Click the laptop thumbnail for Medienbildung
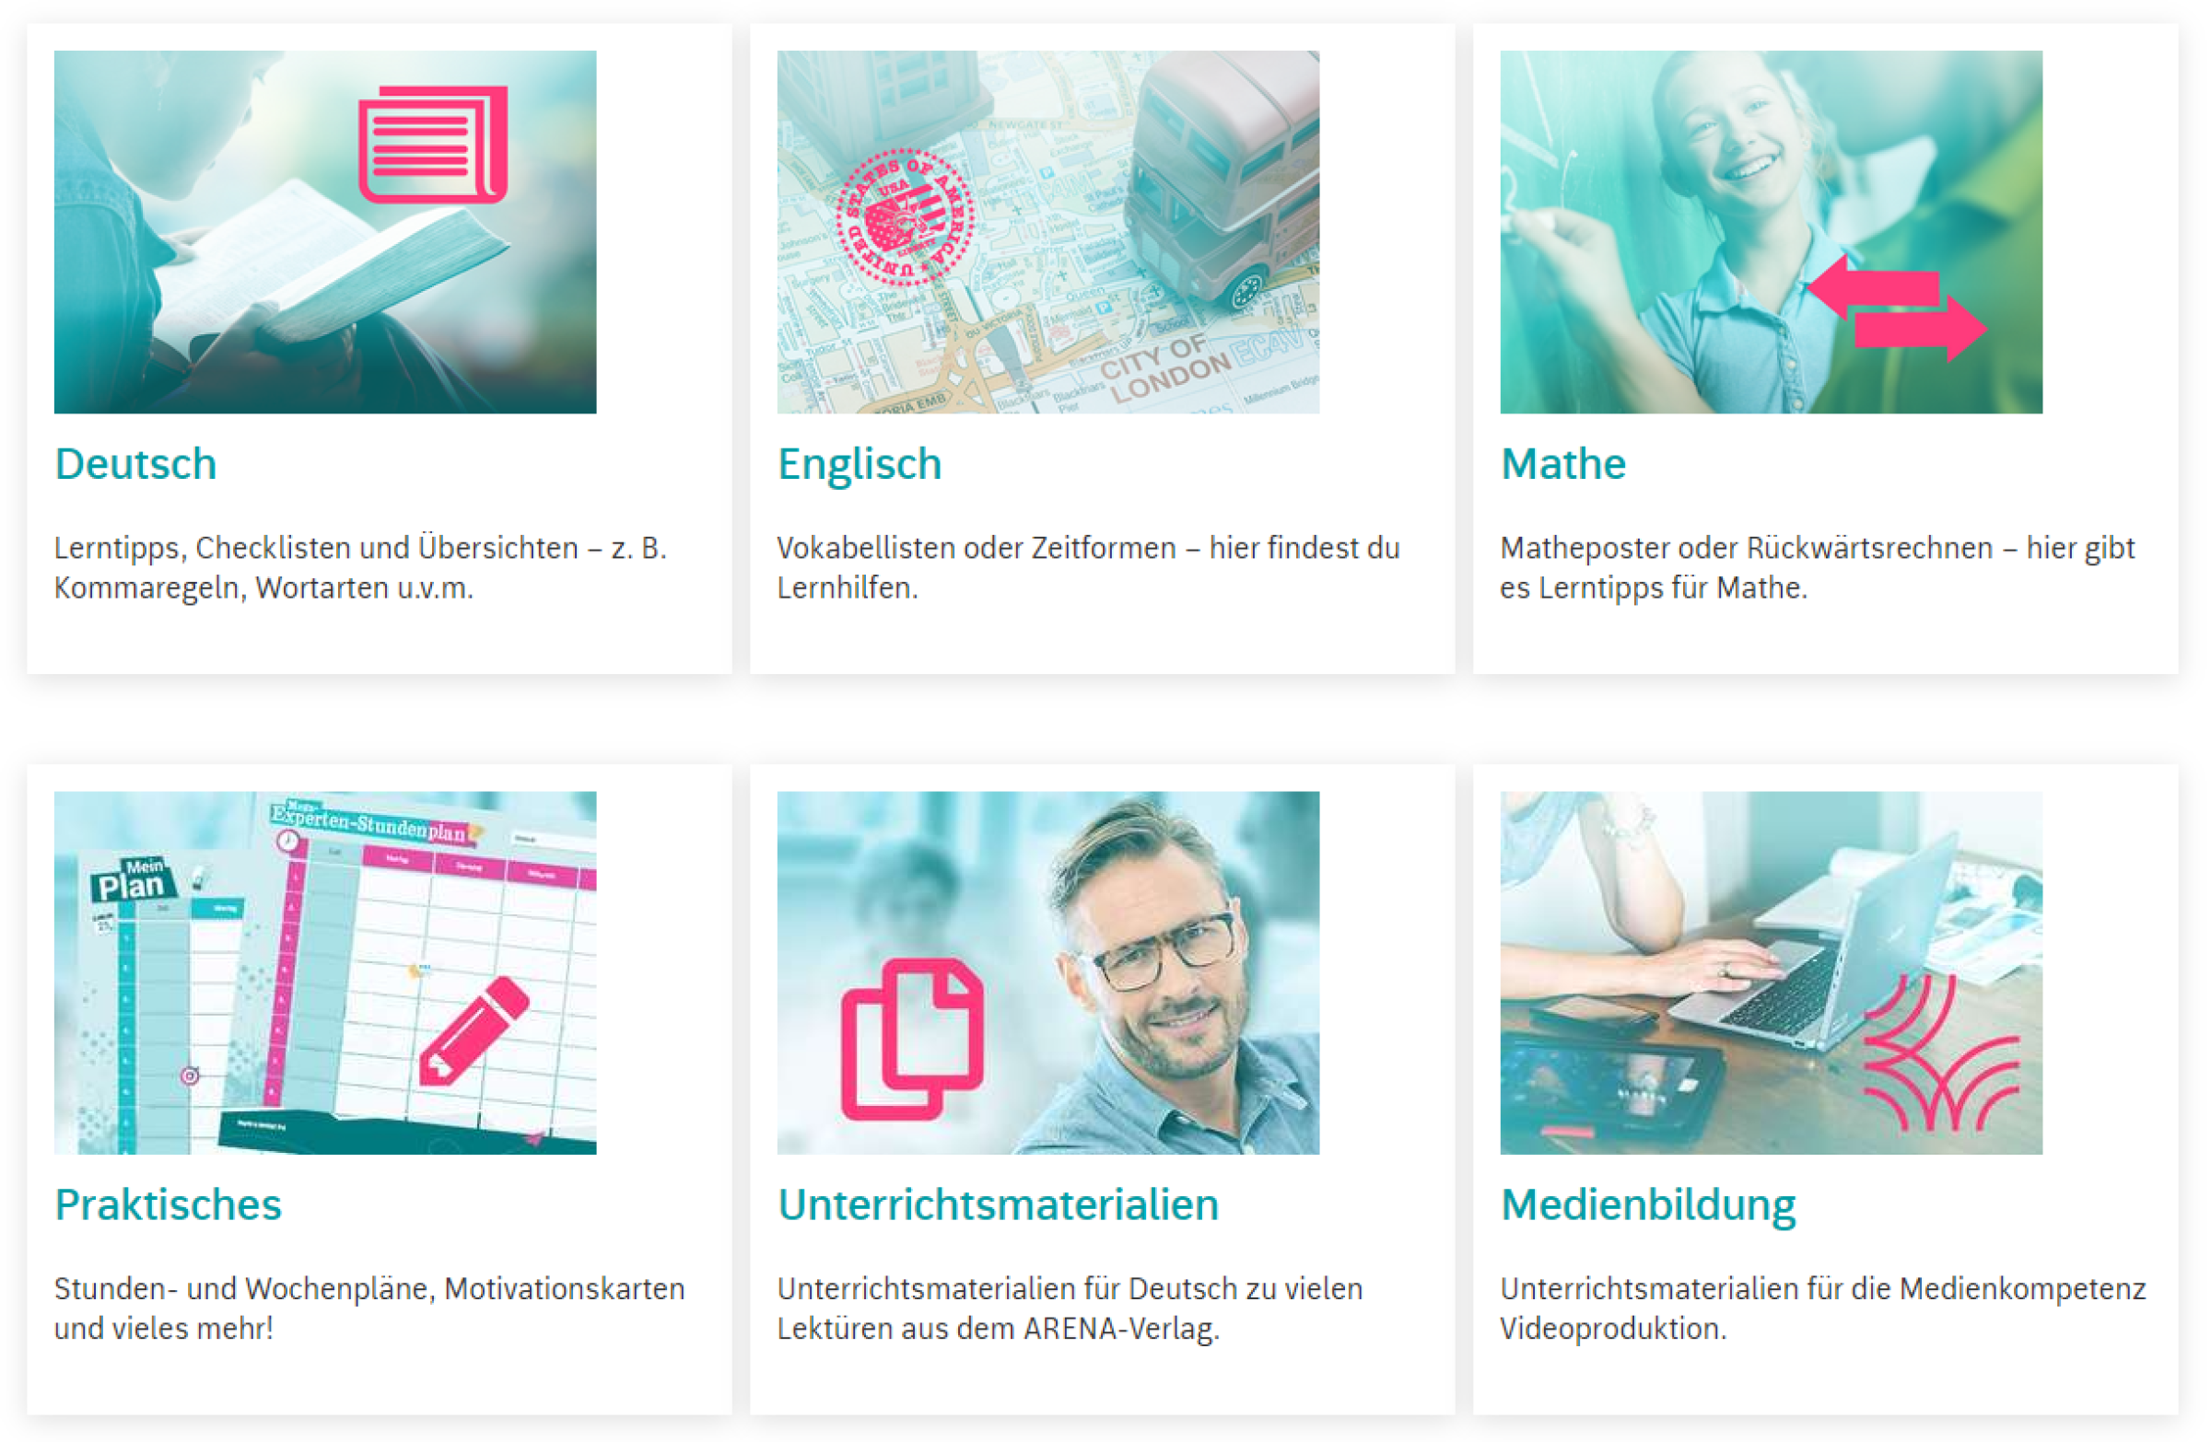Viewport: 2211px width, 1442px height. click(1771, 973)
